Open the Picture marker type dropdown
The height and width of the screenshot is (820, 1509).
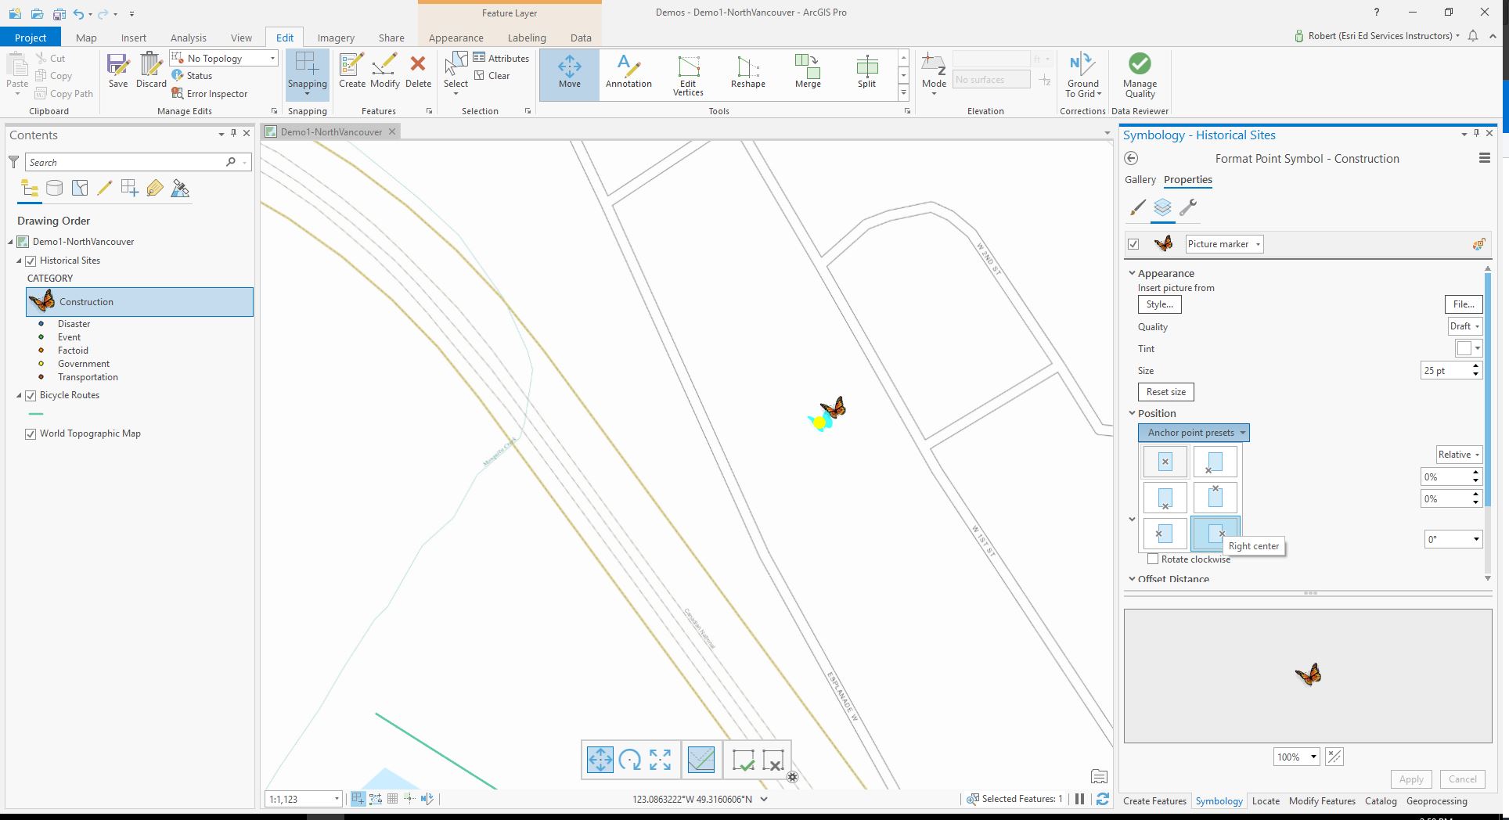click(1223, 244)
